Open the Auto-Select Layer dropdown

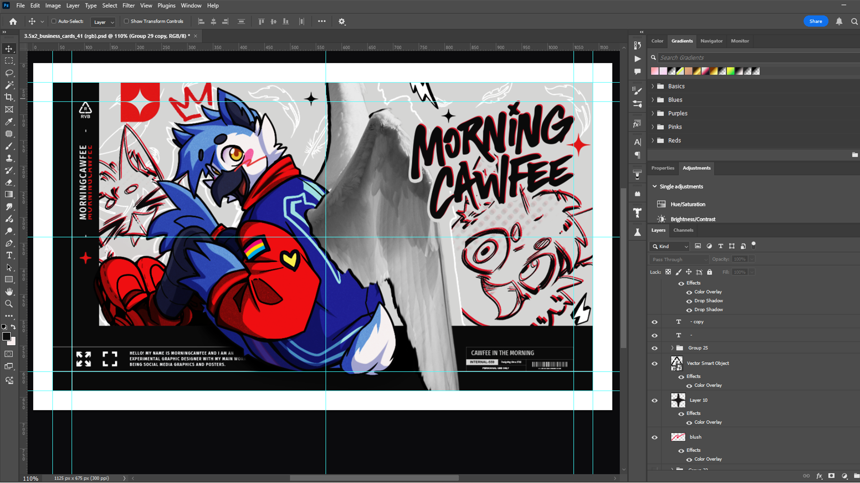[103, 22]
